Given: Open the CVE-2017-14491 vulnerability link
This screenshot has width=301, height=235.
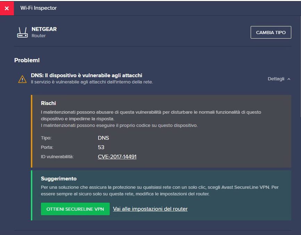Looking at the screenshot, I should click(x=117, y=156).
